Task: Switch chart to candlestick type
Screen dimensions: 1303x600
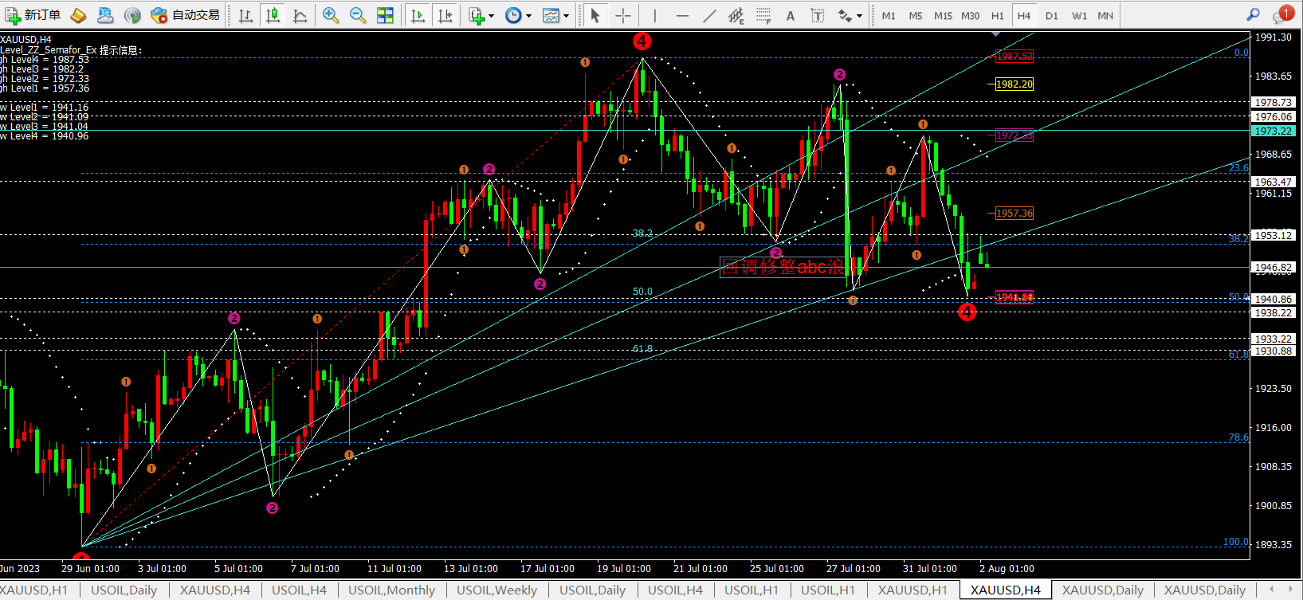Action: 273,15
